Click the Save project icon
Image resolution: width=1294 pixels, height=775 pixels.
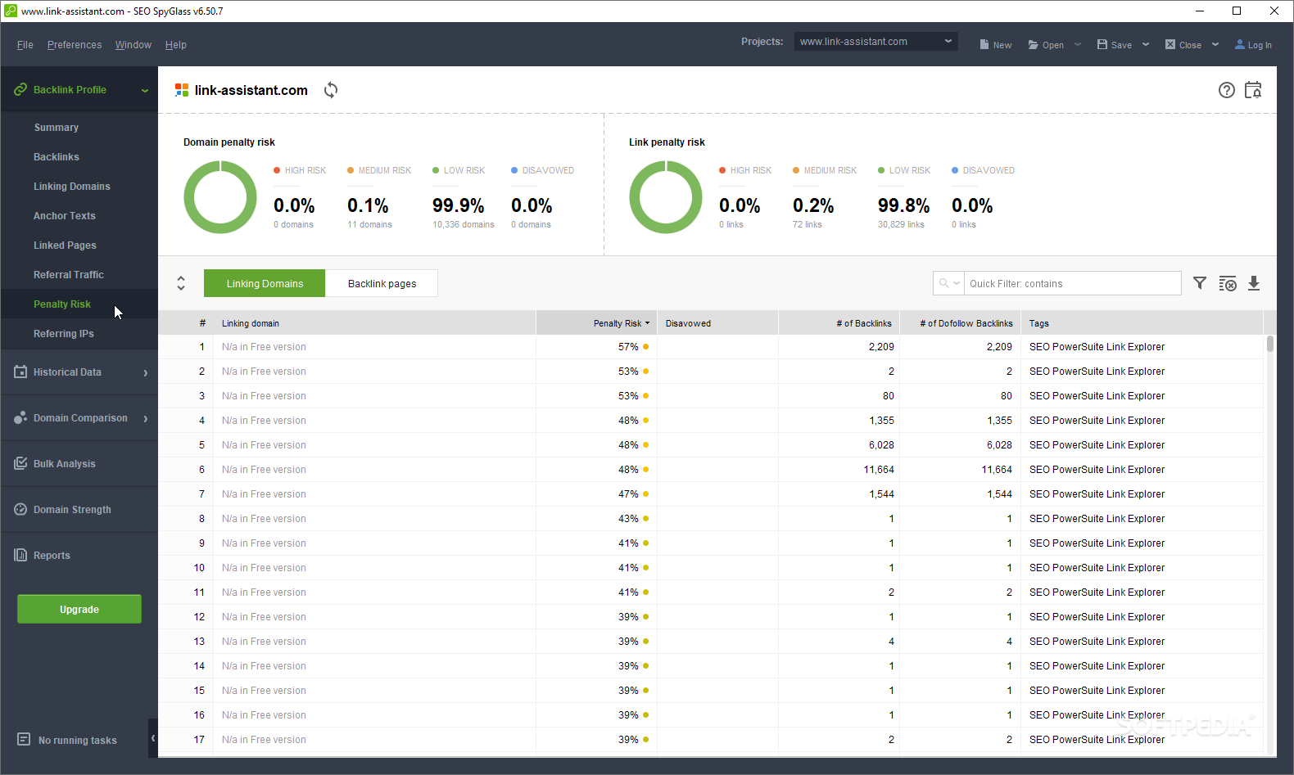pos(1102,45)
